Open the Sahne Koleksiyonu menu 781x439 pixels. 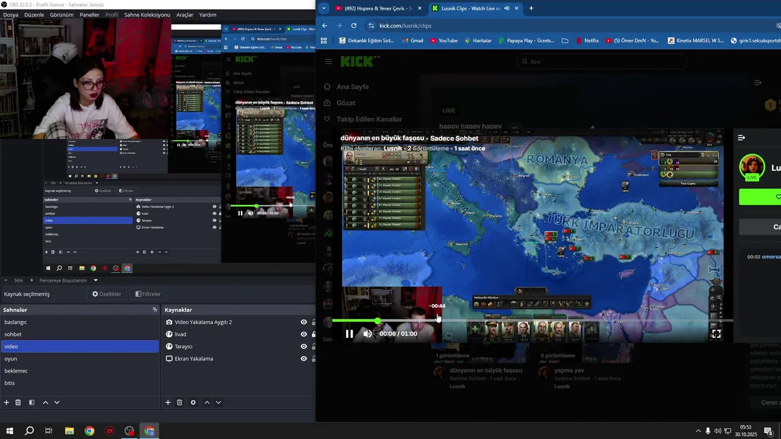(x=147, y=15)
